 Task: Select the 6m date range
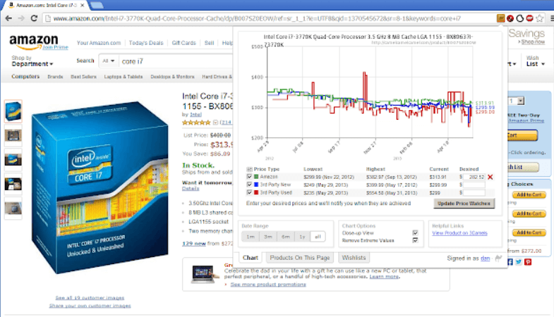pos(286,237)
